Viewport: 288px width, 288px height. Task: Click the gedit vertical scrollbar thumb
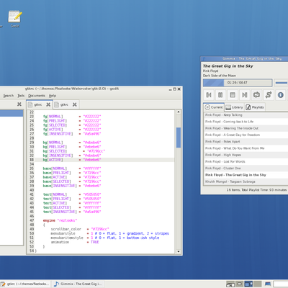pos(179,138)
